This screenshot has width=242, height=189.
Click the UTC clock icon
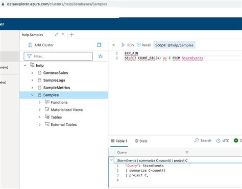[x=218, y=141]
